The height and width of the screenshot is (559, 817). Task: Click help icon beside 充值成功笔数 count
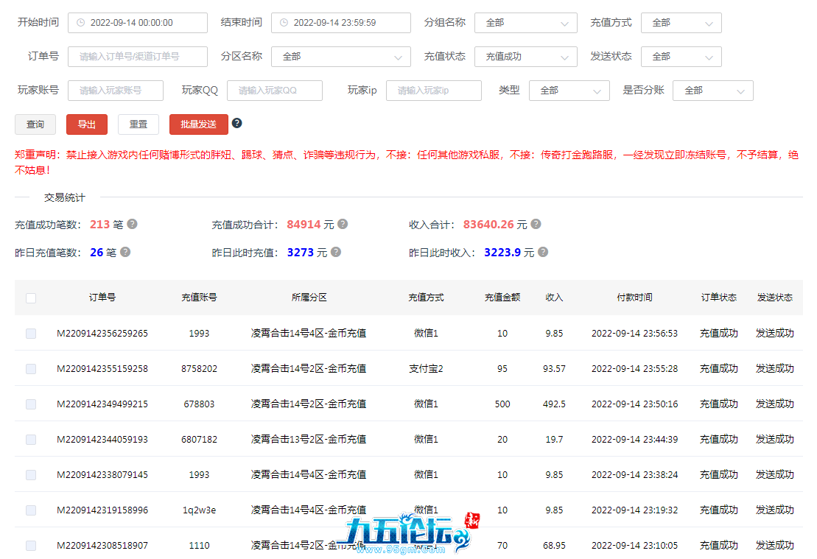133,224
